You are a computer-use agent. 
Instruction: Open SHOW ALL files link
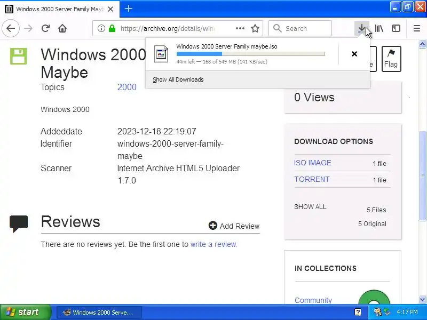(x=310, y=207)
